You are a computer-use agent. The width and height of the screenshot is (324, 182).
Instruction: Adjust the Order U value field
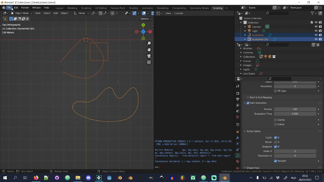(295, 151)
